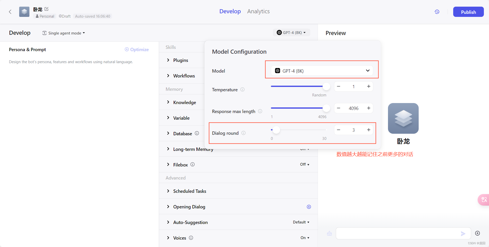This screenshot has height=247, width=489.
Task: Click the large bot avatar in Preview
Action: [403, 118]
